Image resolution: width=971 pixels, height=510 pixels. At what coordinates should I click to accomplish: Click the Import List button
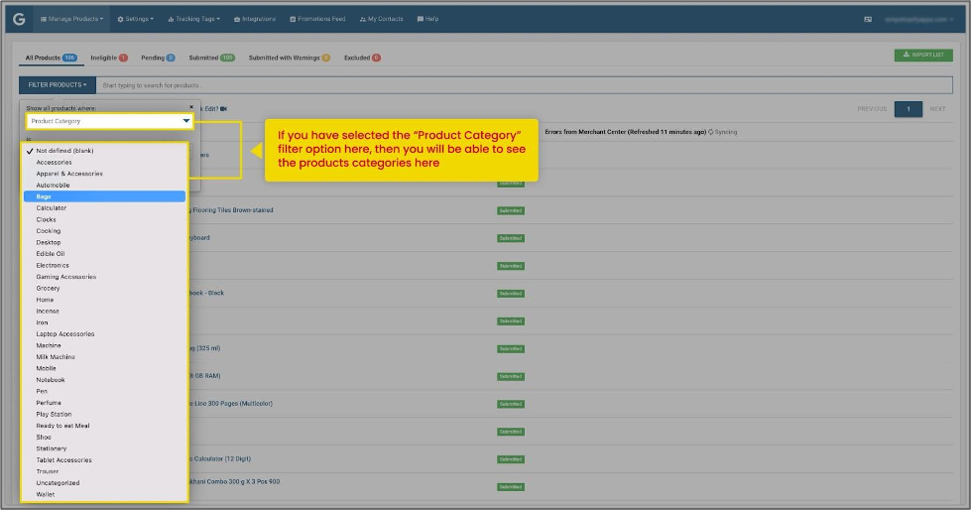[x=923, y=56]
